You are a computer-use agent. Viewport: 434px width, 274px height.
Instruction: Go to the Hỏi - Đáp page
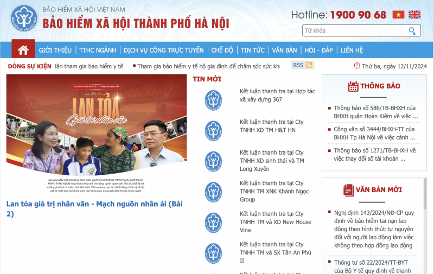pos(317,50)
